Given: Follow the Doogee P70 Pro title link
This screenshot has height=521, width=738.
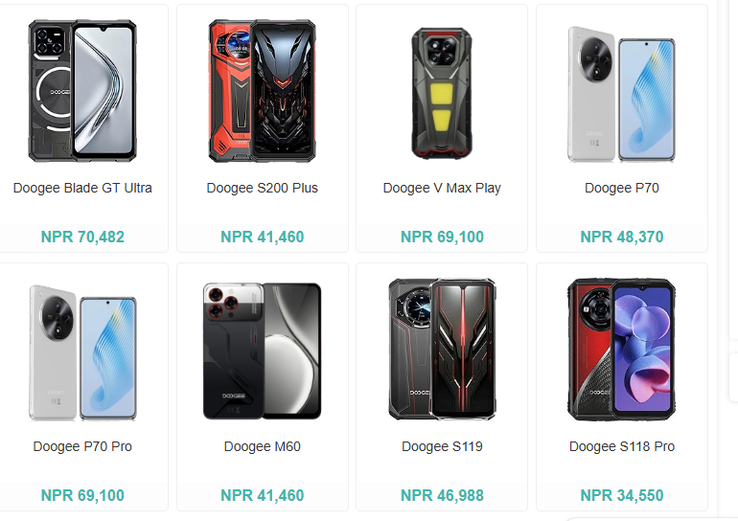Looking at the screenshot, I should click(x=82, y=446).
